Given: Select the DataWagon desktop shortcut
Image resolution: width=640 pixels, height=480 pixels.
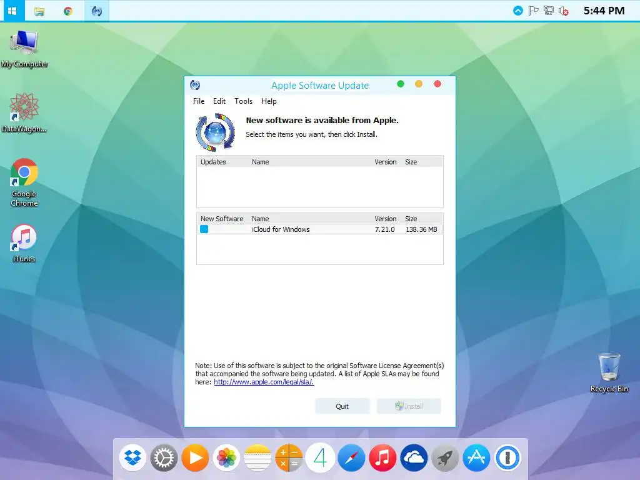Looking at the screenshot, I should click(x=24, y=113).
